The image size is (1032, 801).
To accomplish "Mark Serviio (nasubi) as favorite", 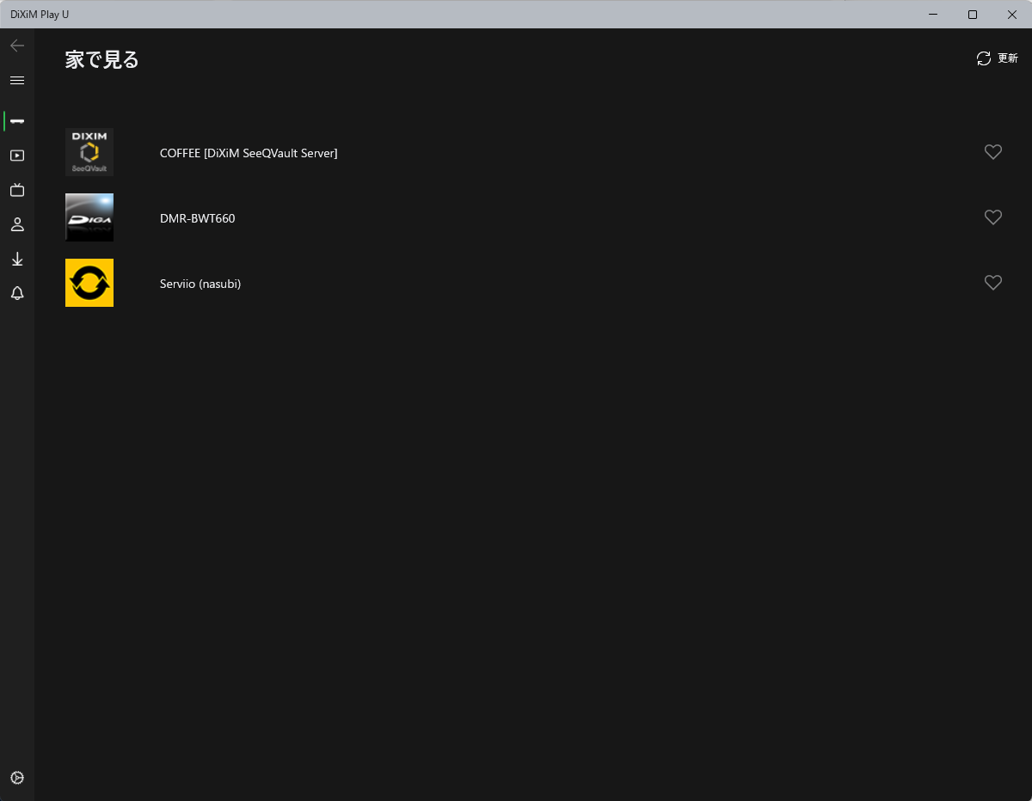I will [x=993, y=283].
